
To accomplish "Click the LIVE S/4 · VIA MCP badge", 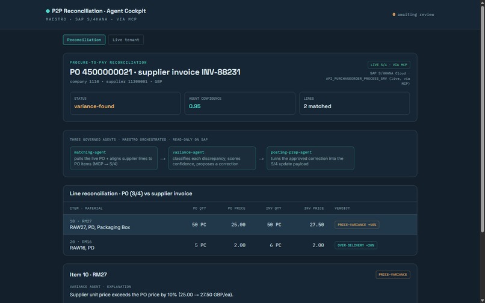I will (x=389, y=65).
